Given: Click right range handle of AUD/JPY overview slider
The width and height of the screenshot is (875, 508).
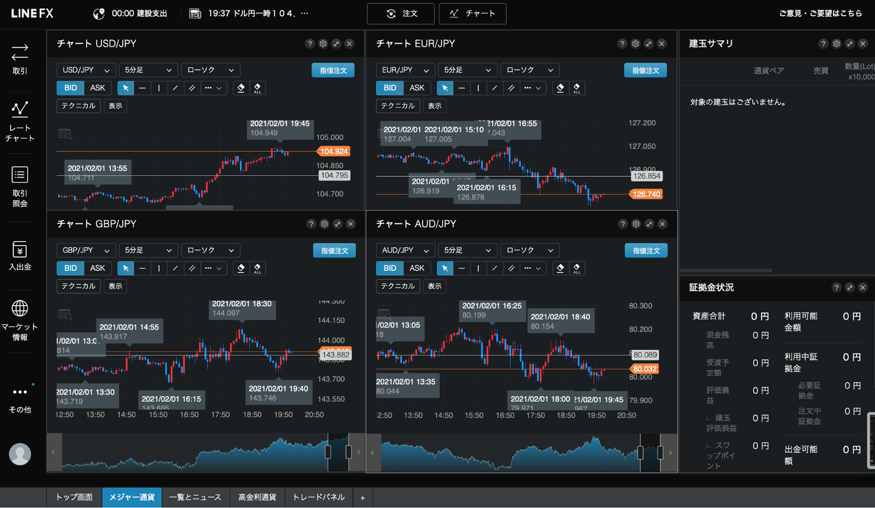Looking at the screenshot, I should click(660, 452).
